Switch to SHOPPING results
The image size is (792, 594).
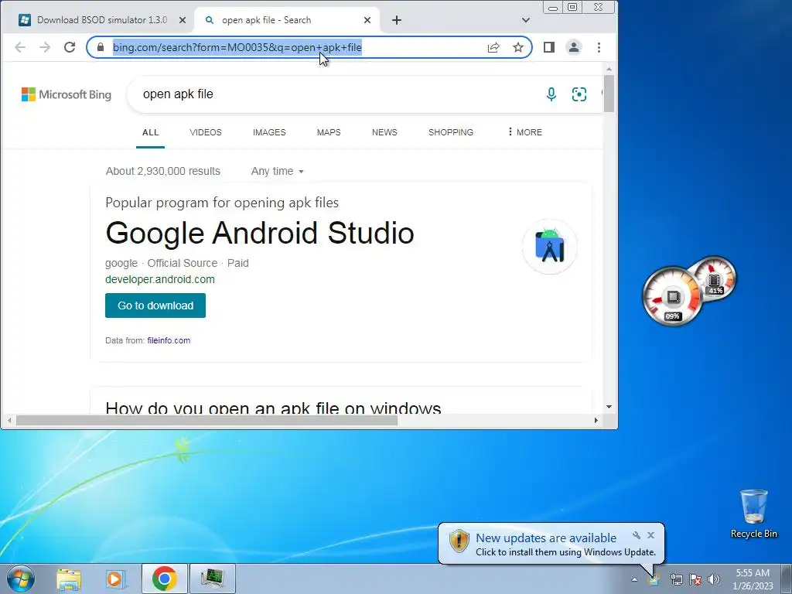coord(451,132)
